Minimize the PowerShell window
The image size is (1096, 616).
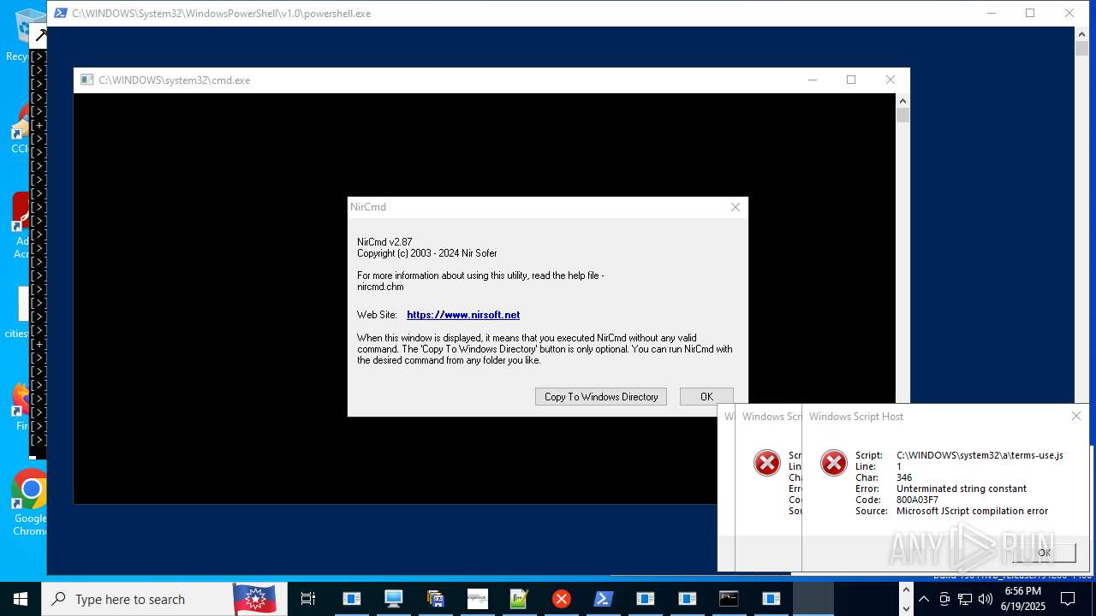coord(992,14)
